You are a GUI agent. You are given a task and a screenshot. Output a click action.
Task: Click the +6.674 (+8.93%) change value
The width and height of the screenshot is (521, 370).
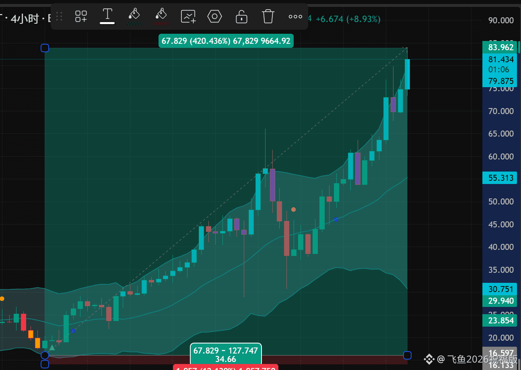[x=348, y=19]
